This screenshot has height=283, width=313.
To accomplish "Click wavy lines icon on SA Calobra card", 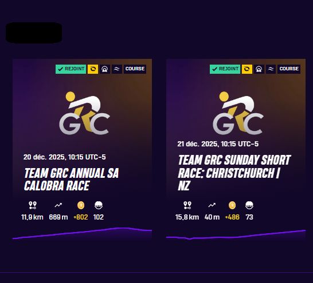I will (x=117, y=69).
